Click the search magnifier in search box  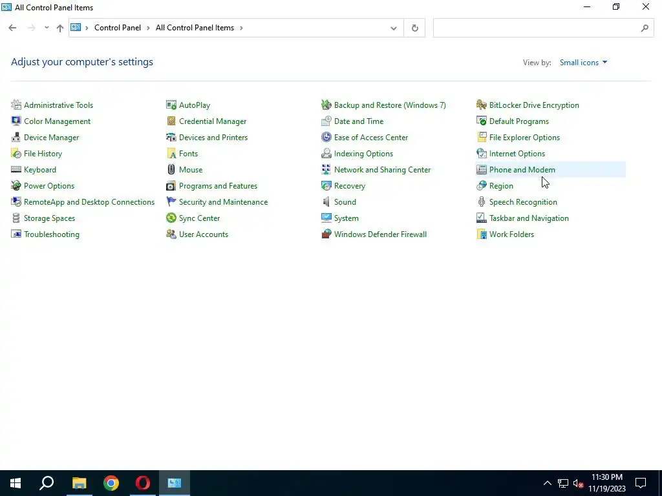(x=645, y=28)
